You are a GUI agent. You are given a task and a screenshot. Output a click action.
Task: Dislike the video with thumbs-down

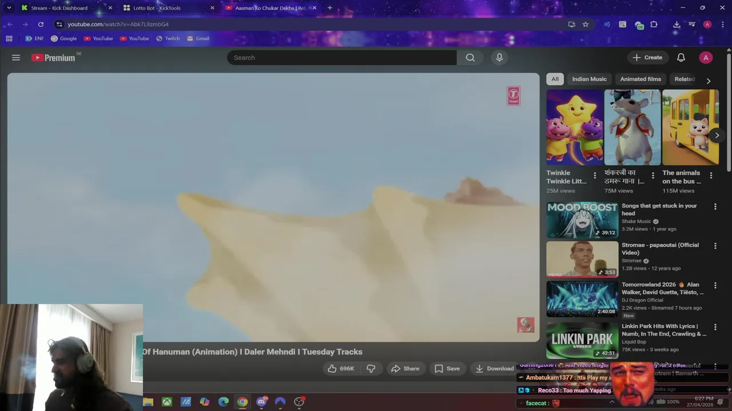[x=371, y=369]
